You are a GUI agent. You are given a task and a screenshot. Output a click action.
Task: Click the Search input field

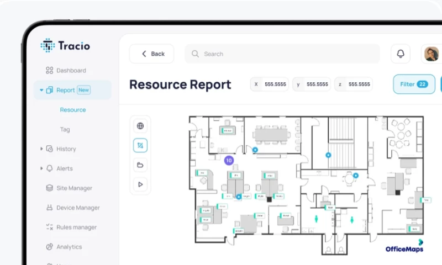point(282,54)
